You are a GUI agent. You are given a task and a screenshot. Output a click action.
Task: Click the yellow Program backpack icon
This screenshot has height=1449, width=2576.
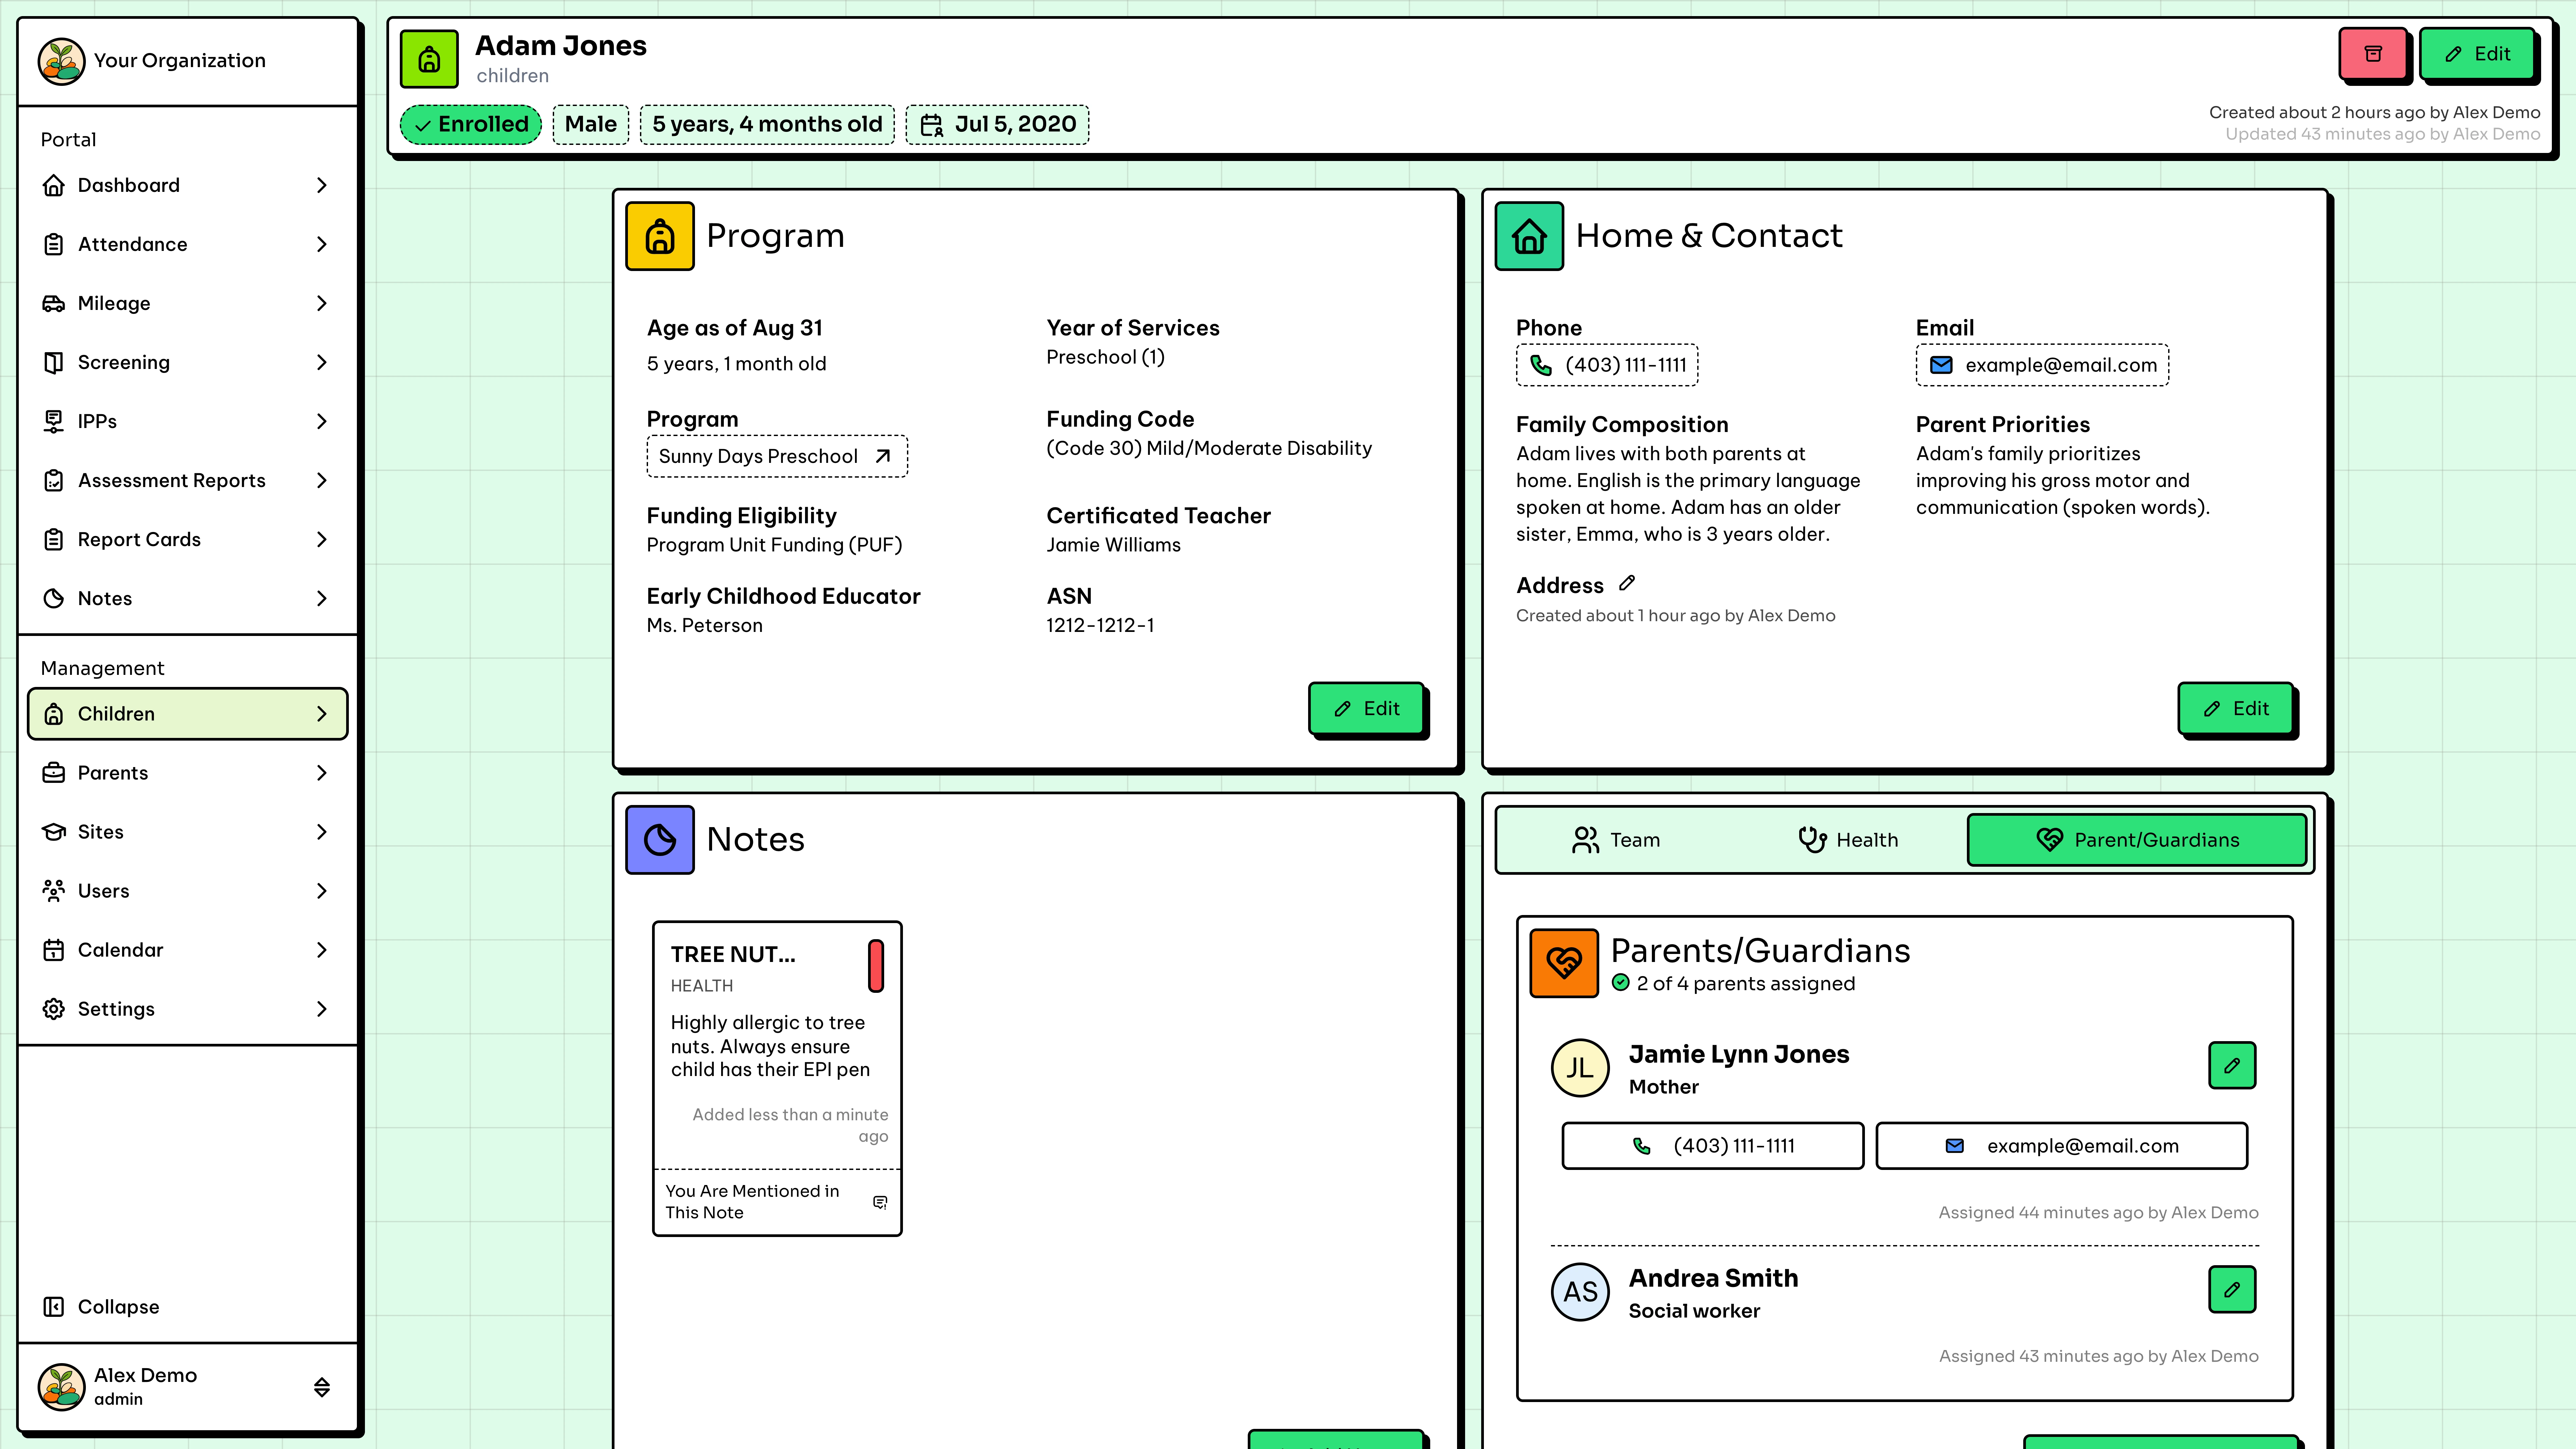pyautogui.click(x=660, y=236)
